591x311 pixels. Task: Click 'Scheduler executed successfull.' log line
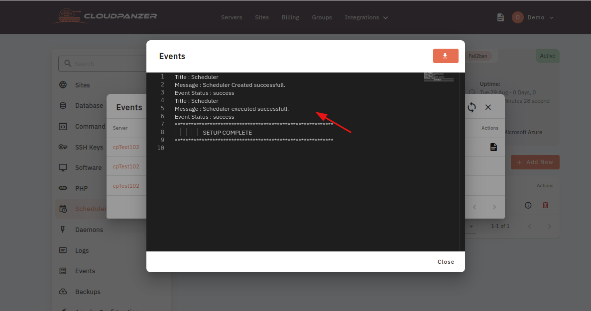[x=232, y=109]
